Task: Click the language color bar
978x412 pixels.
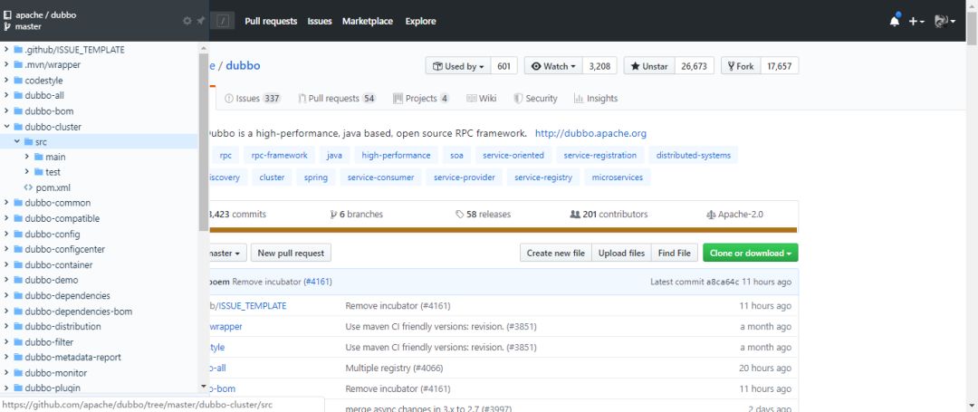Action: tap(502, 230)
